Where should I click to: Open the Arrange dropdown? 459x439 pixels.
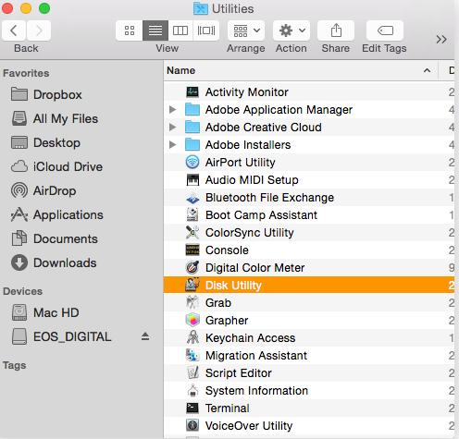[246, 30]
